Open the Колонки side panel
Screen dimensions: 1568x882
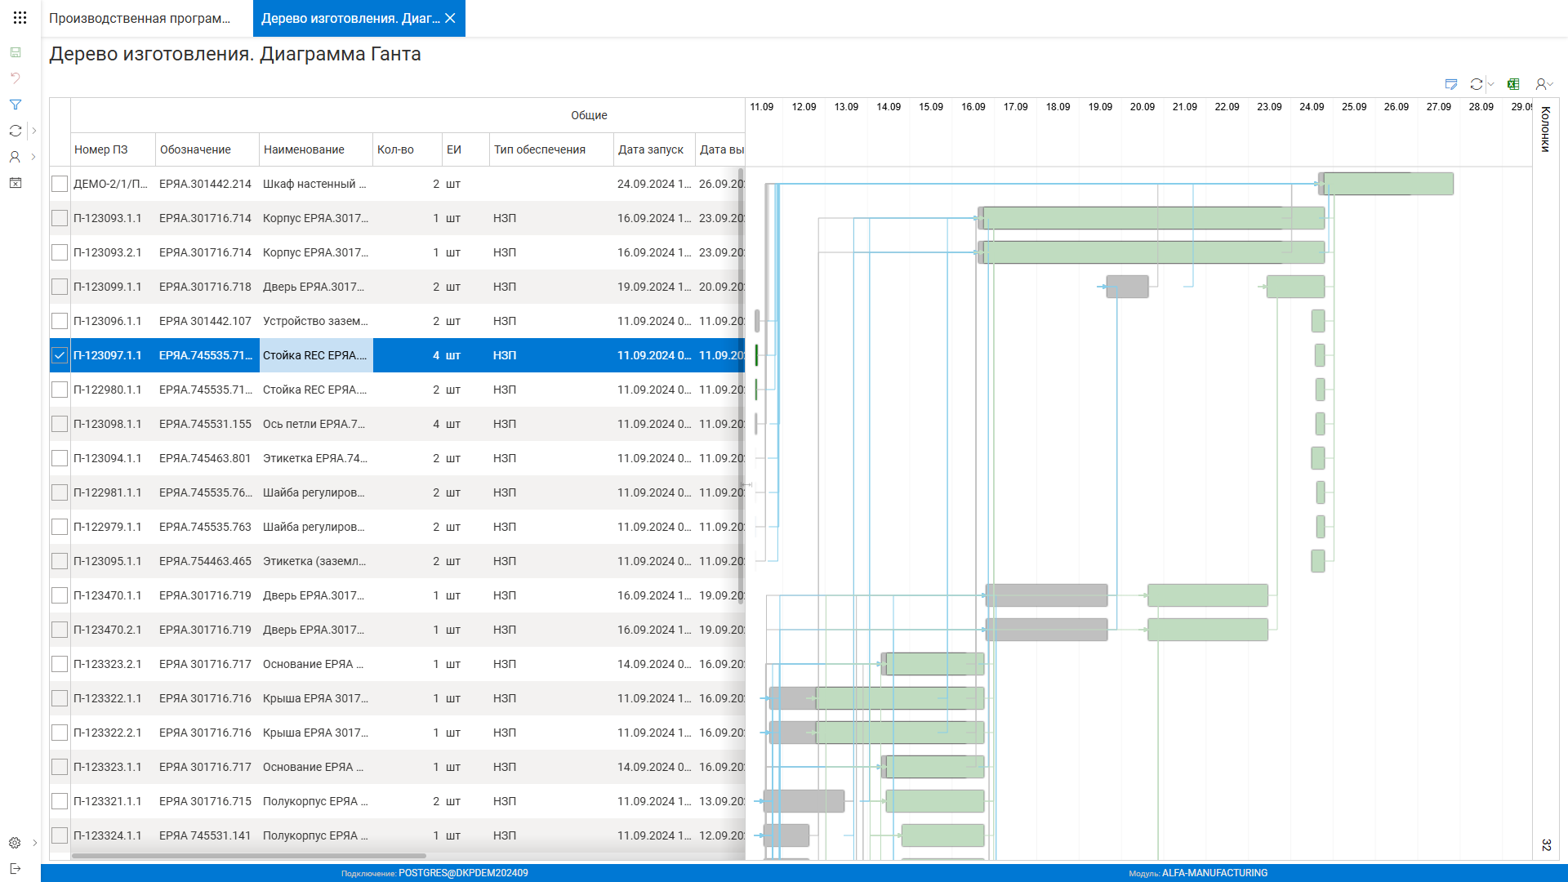point(1545,129)
